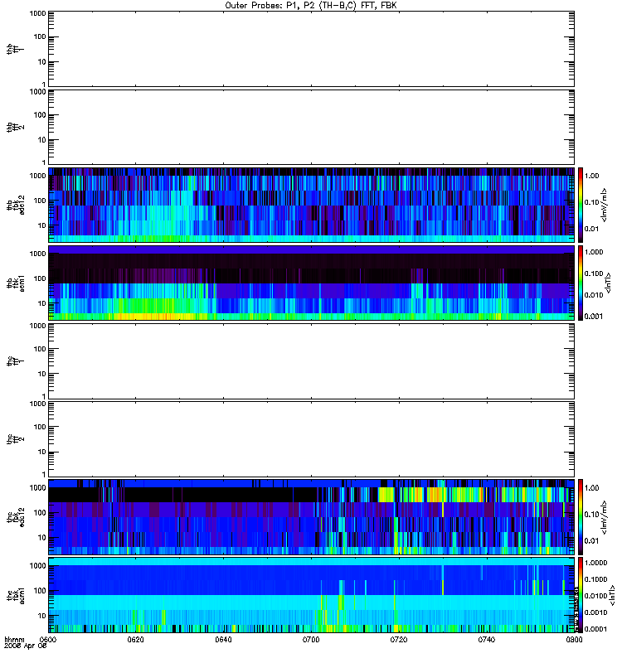Click the thc fbk scm1 spectrogram panel
This screenshot has width=622, height=663.
pos(311,595)
